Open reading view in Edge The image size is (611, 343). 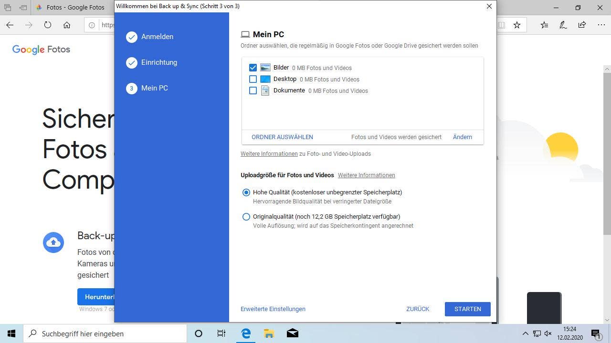coord(502,25)
